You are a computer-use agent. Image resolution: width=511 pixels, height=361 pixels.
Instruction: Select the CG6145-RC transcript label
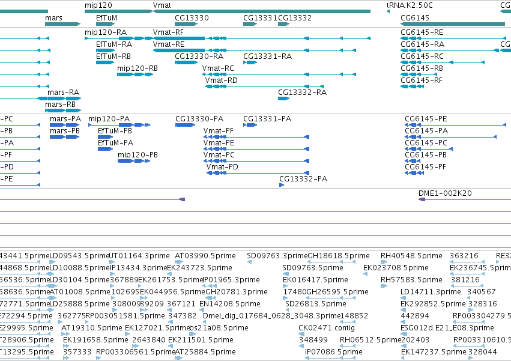tap(422, 56)
